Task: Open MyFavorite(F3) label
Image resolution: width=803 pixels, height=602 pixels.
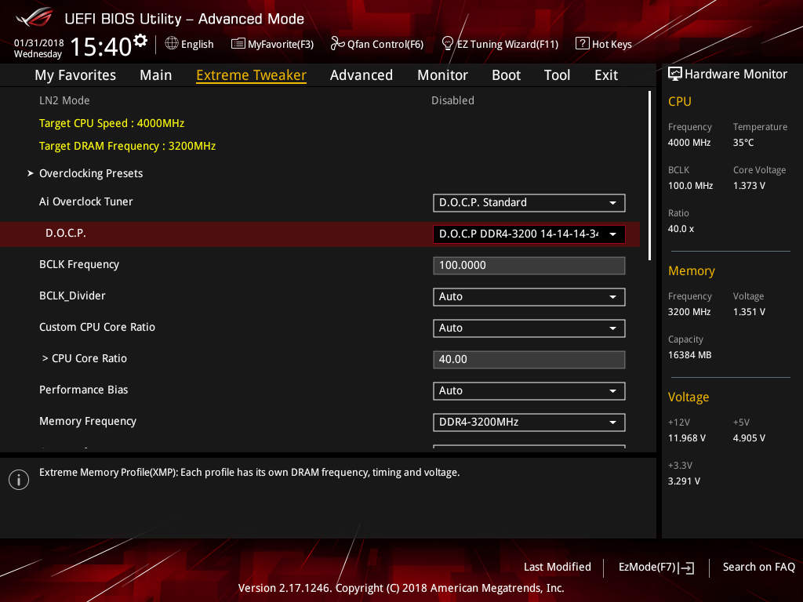Action: coord(281,45)
